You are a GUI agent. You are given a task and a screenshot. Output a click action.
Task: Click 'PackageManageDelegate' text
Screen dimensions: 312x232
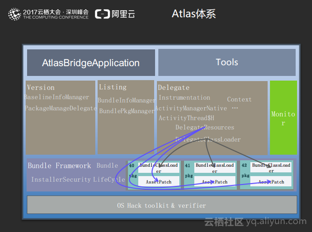click(61, 108)
